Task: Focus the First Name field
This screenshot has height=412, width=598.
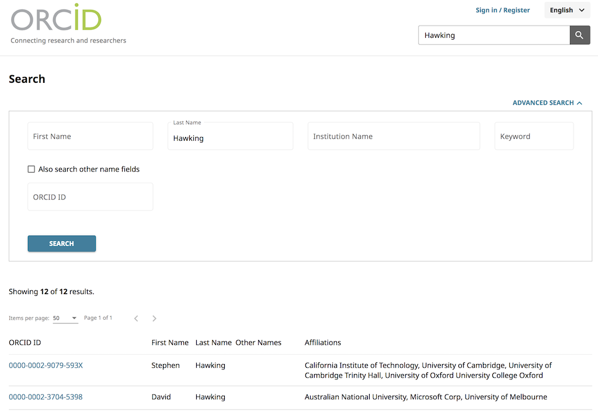Action: coord(91,136)
